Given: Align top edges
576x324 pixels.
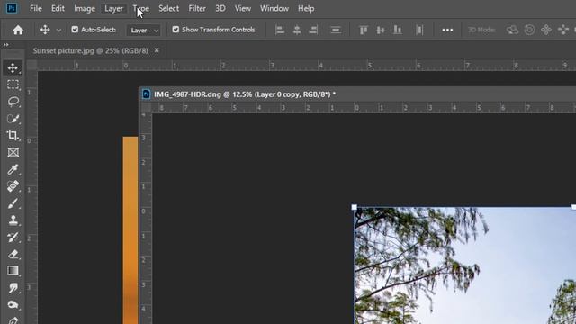Looking at the screenshot, I should coord(364,30).
